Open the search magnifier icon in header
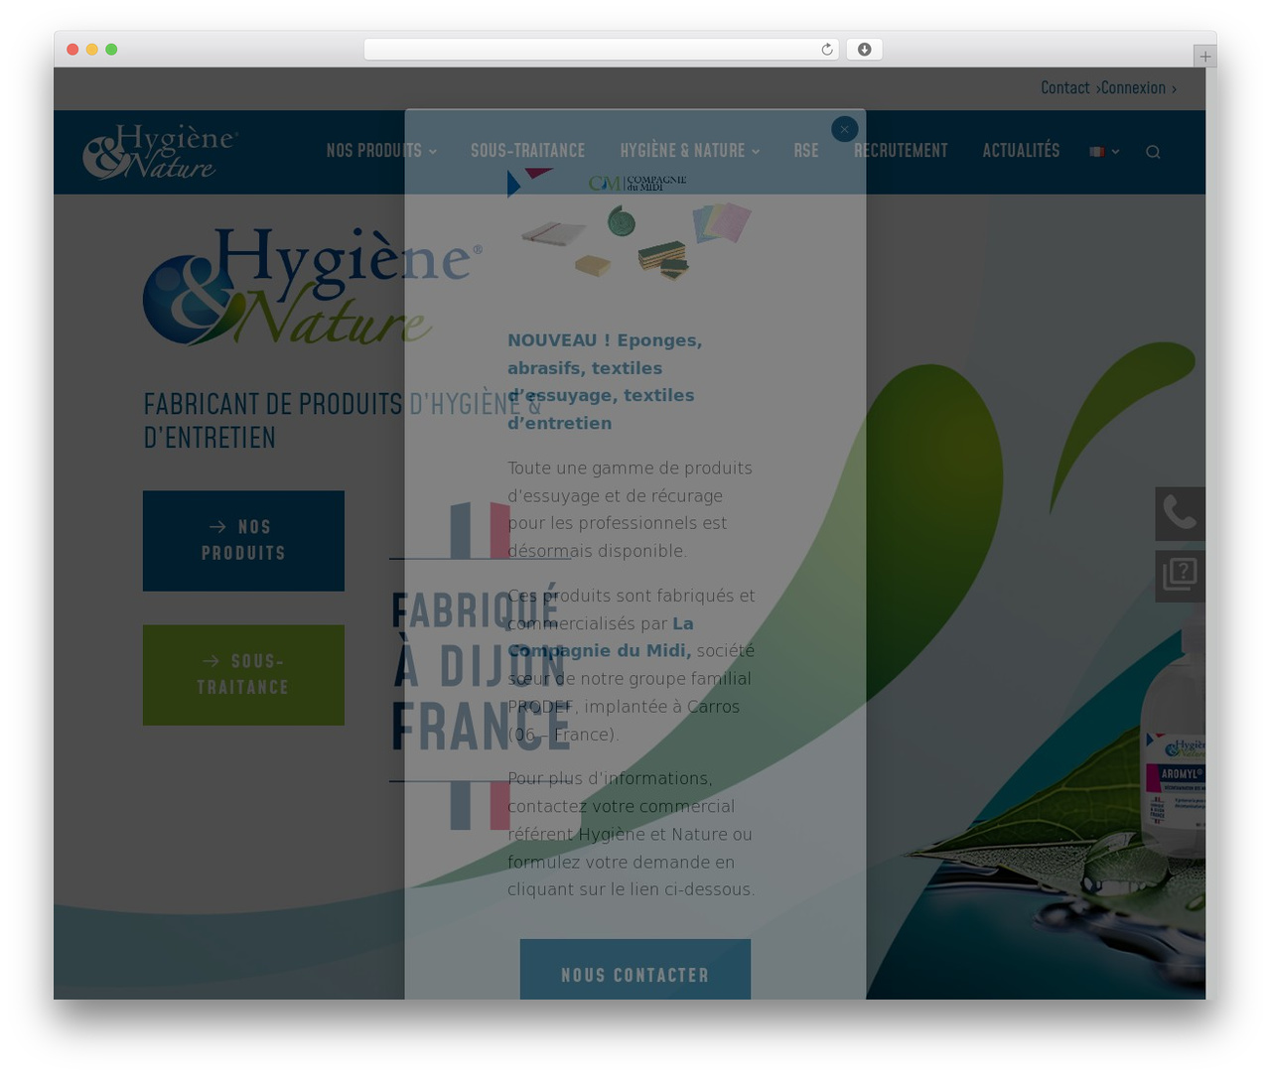1271x1076 pixels. 1153,152
